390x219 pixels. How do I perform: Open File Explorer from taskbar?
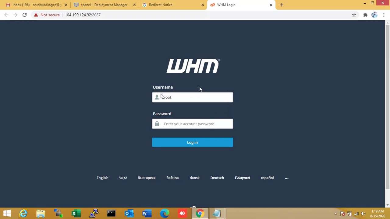[x=41, y=214]
